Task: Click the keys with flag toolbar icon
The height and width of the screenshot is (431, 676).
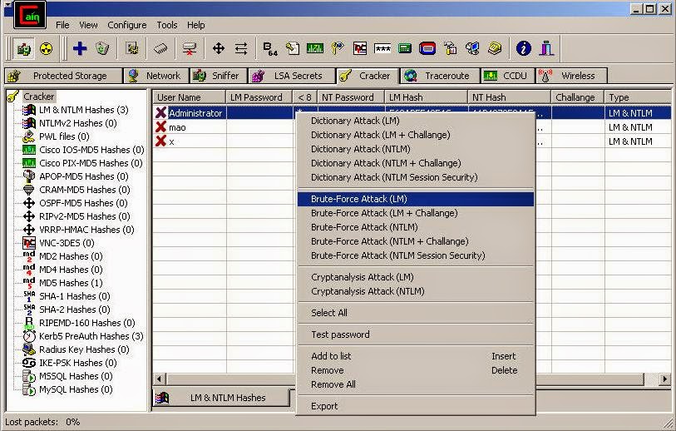Action: pos(338,48)
